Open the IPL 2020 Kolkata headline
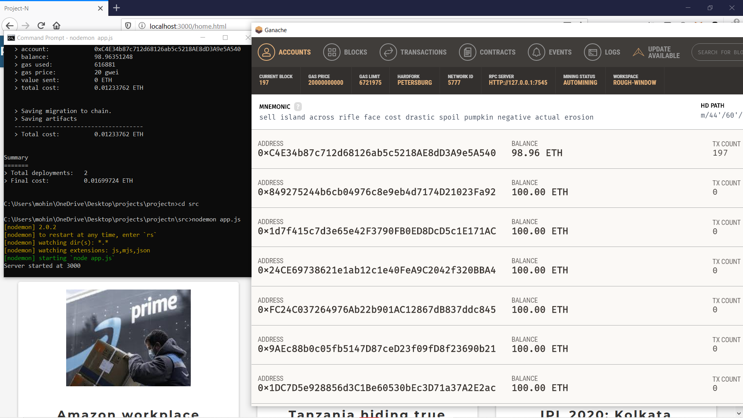This screenshot has height=418, width=743. tap(605, 413)
